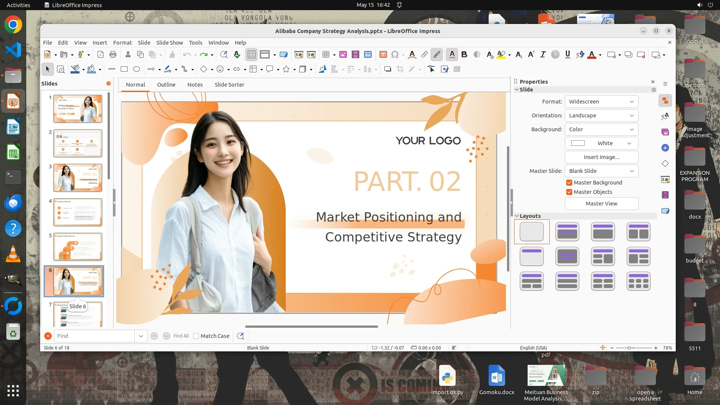
Task: Open the Insert Special Character icon
Action: coord(394,55)
